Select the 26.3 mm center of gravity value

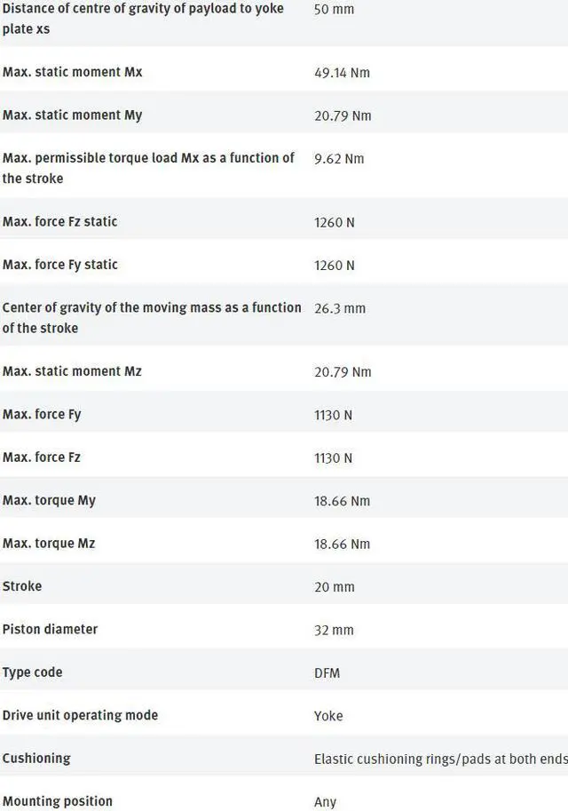point(339,308)
